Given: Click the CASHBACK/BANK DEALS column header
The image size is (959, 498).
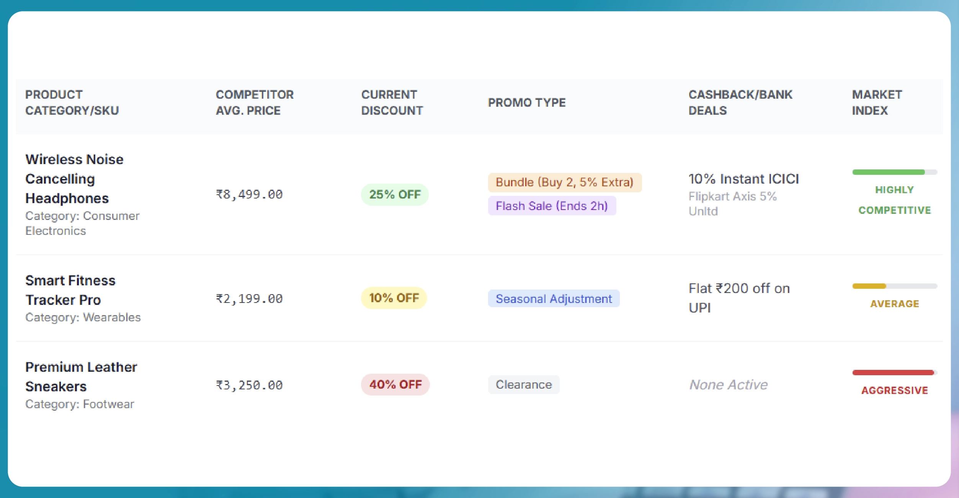Looking at the screenshot, I should click(x=740, y=103).
